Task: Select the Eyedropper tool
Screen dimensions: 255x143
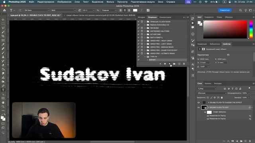Action: (x=3, y=44)
